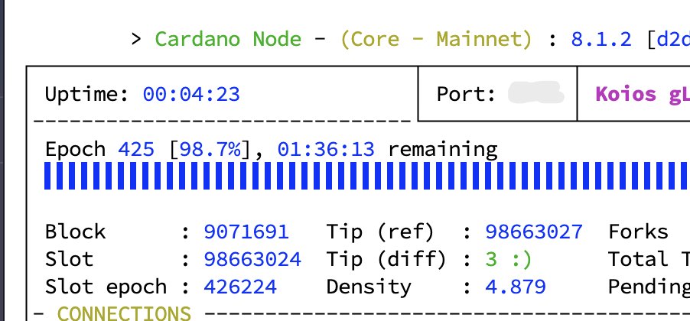Click the 'Block' label

pyautogui.click(x=75, y=232)
